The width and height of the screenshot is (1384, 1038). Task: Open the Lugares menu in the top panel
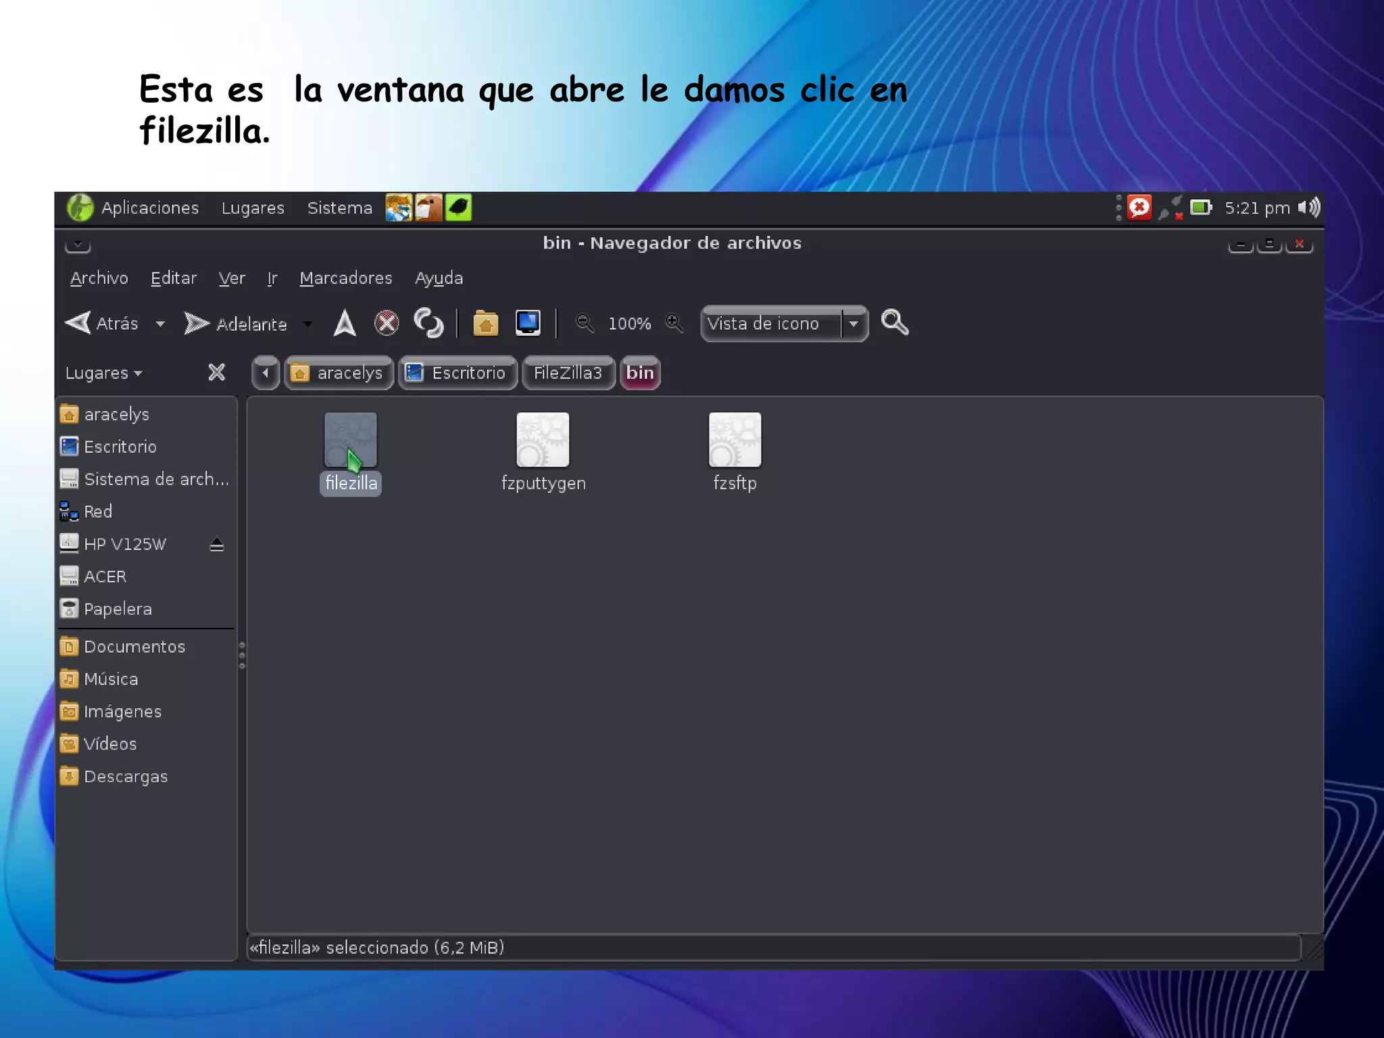coord(253,208)
